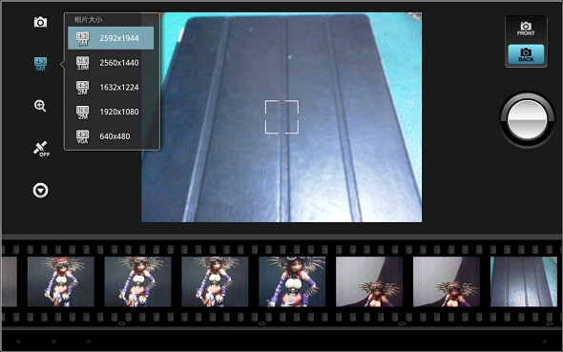Open the first white-background figurine thumbnail
The image size is (563, 352).
[x=369, y=281]
